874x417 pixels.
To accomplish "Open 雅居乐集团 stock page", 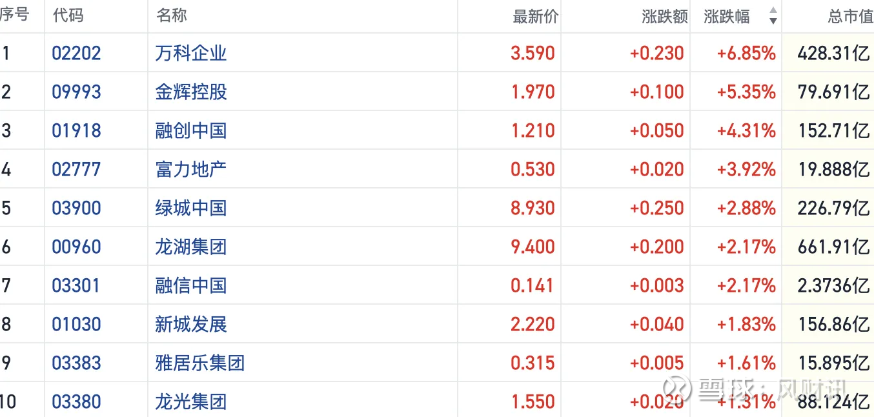I will coord(200,363).
